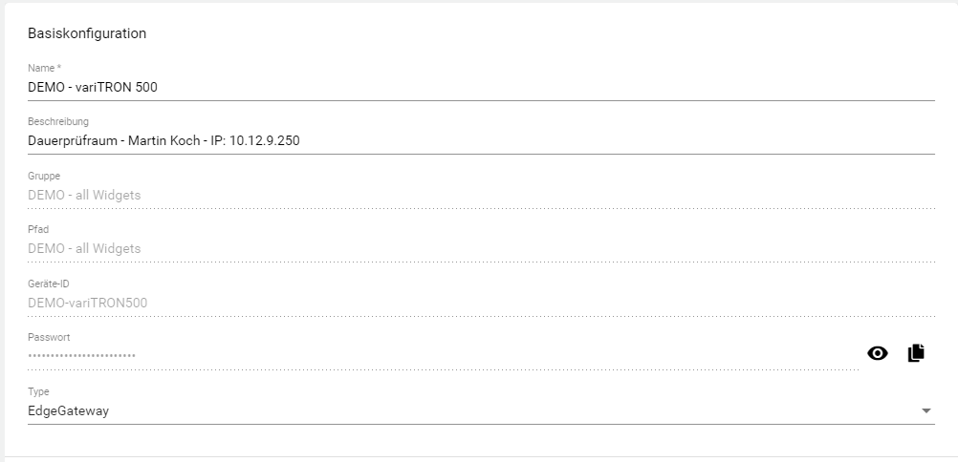Click the Beschreibung label

tap(58, 121)
